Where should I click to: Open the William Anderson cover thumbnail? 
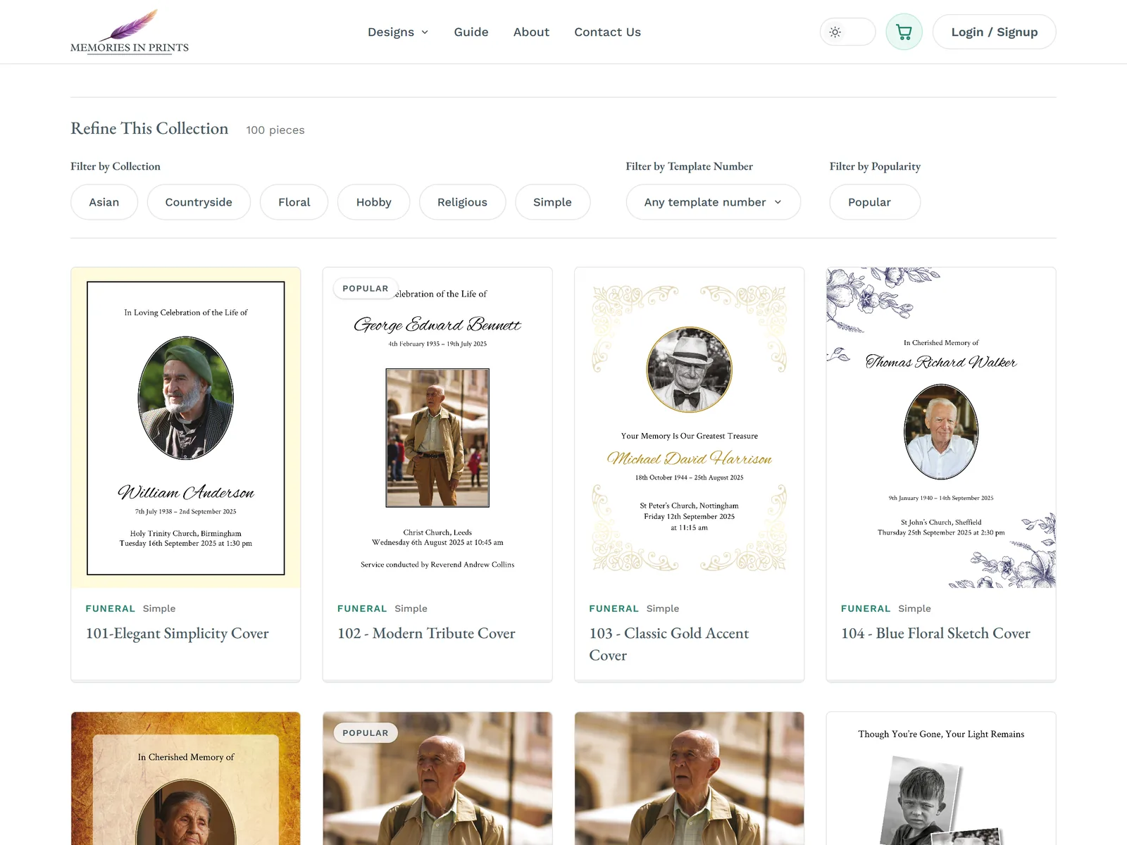[186, 427]
